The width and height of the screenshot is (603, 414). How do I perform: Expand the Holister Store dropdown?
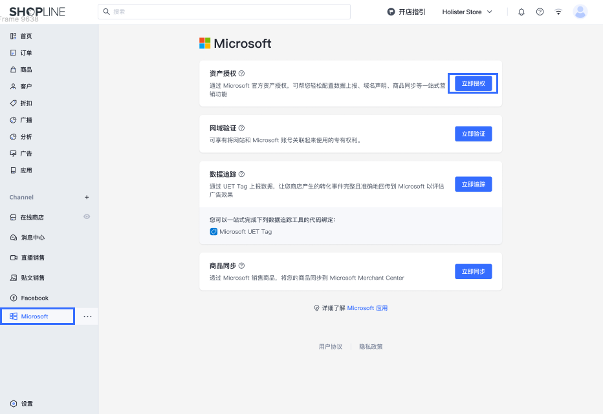pyautogui.click(x=467, y=12)
